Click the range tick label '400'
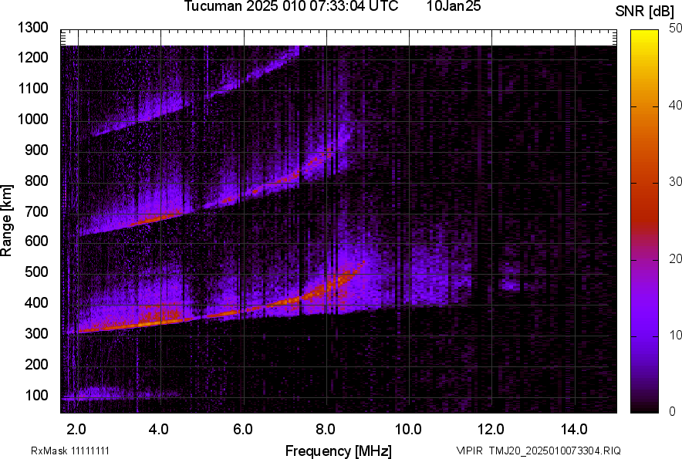Viewport: 682px width, 459px height. pyautogui.click(x=36, y=303)
